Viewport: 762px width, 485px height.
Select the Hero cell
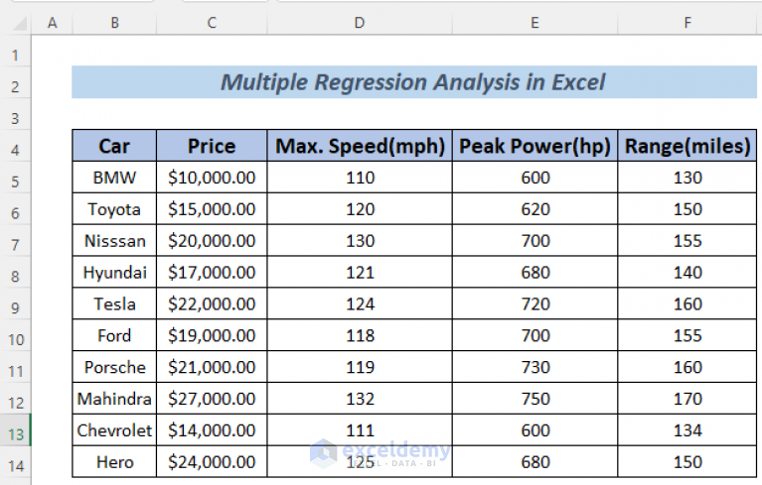(x=114, y=462)
